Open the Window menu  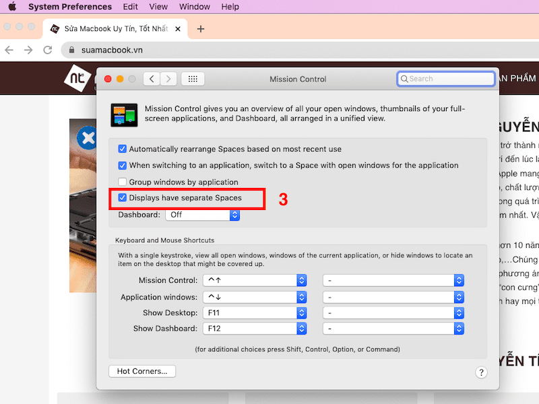tap(194, 7)
